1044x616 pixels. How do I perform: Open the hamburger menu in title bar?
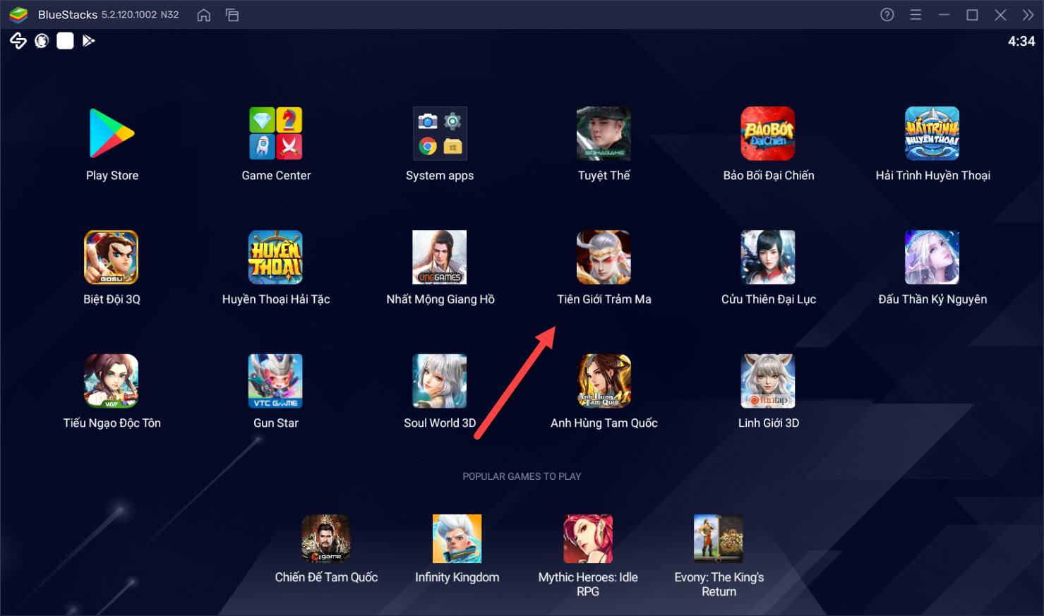[x=916, y=15]
